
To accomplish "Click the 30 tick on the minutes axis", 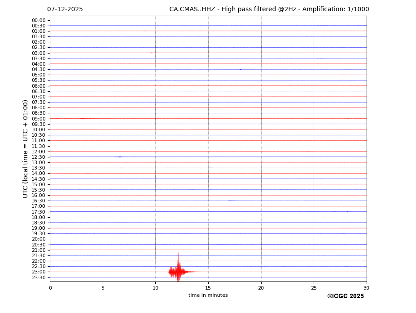I will [x=366, y=287].
